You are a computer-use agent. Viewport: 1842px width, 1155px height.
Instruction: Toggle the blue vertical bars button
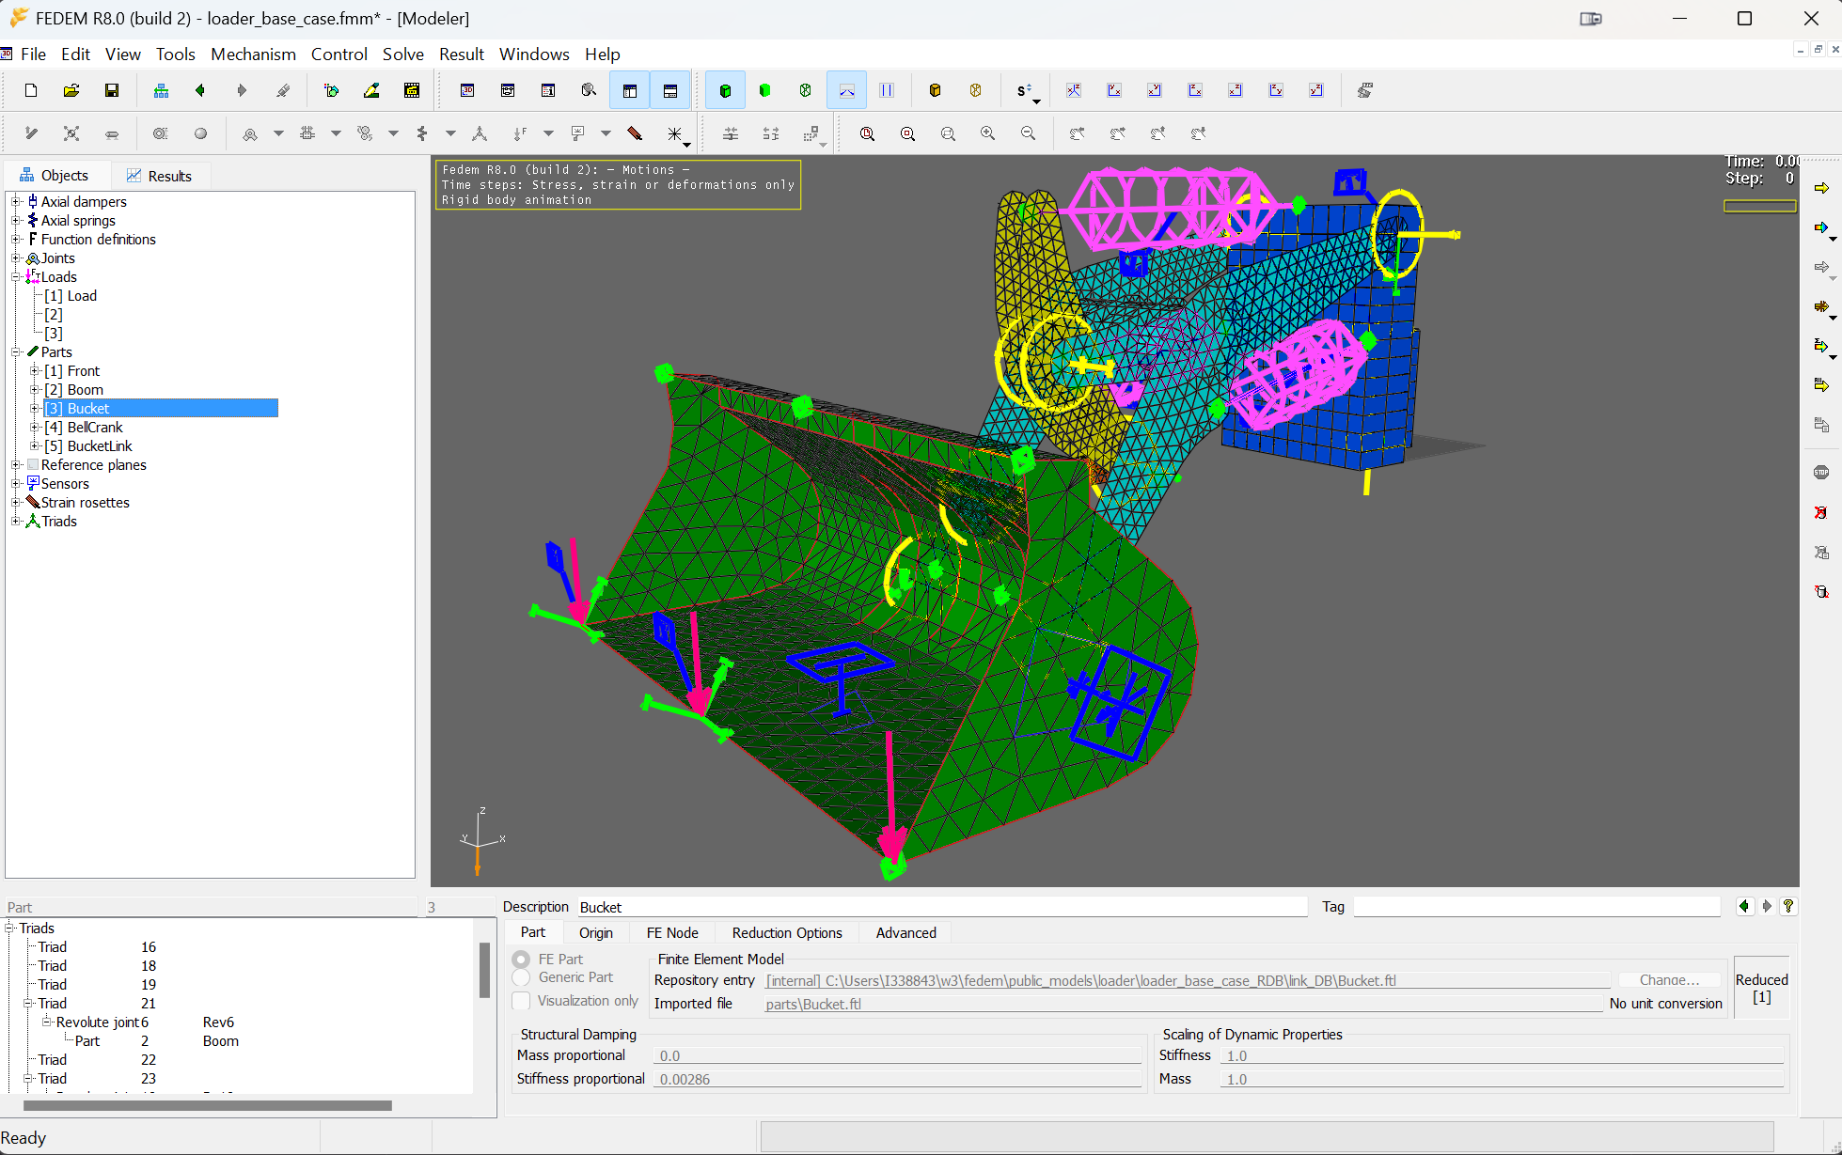[x=887, y=90]
